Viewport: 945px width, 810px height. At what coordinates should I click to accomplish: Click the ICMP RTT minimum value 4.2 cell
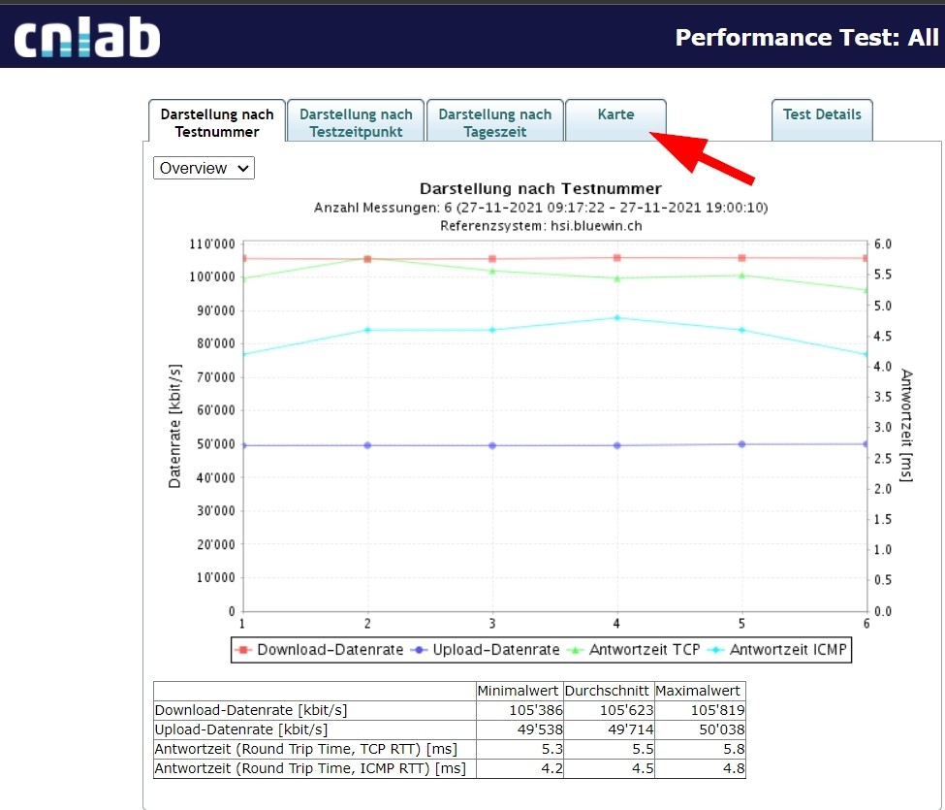pos(518,768)
